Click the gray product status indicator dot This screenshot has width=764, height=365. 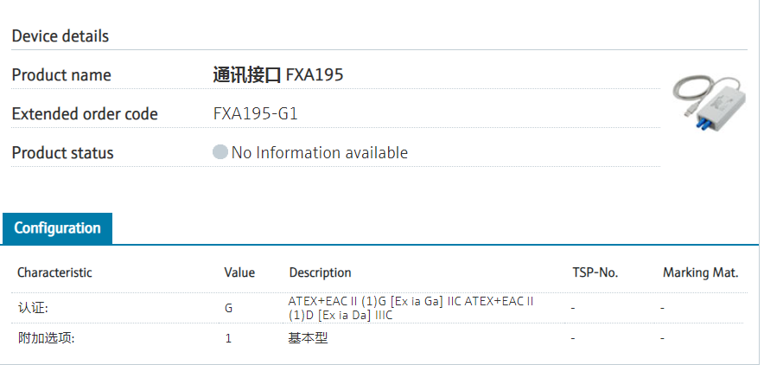coord(220,152)
